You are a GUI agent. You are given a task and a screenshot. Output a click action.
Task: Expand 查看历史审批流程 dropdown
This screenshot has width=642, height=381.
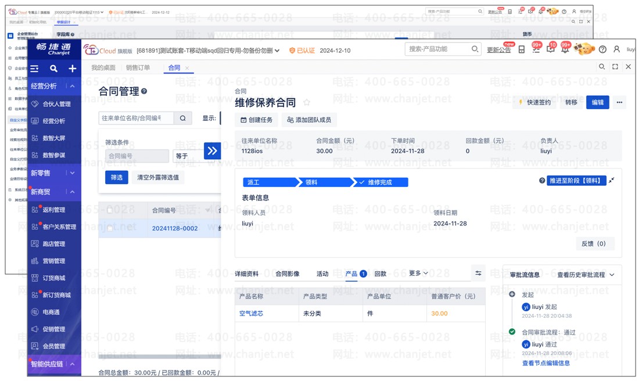click(586, 275)
